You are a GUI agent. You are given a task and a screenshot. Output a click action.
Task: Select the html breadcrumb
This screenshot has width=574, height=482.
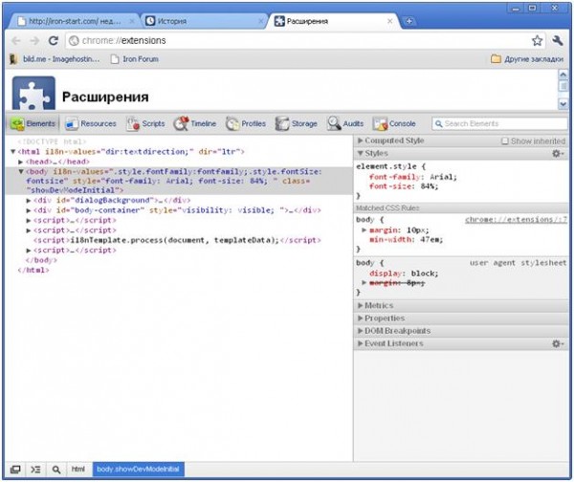pos(78,470)
